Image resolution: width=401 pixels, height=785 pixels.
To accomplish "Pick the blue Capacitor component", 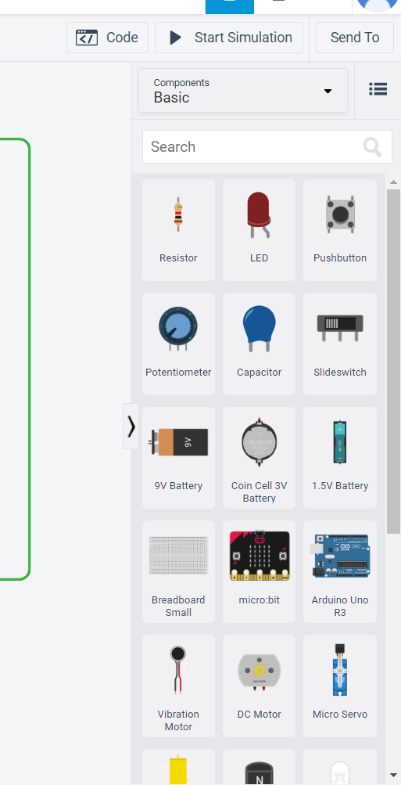I will tap(259, 344).
